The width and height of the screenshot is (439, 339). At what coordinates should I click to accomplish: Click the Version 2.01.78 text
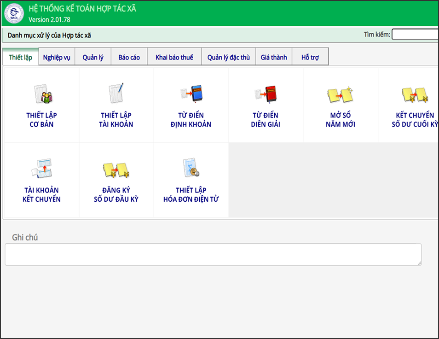coord(50,20)
